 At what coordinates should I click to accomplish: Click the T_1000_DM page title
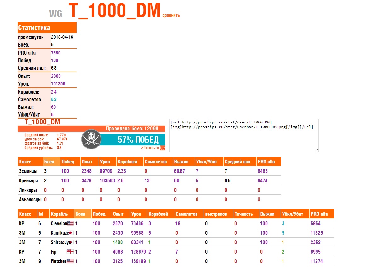[115, 11]
